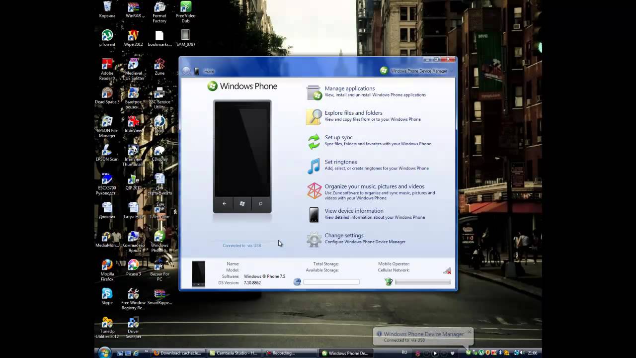Click the available storage progress bar
Screen dimensions: 636x358
pyautogui.click(x=331, y=282)
